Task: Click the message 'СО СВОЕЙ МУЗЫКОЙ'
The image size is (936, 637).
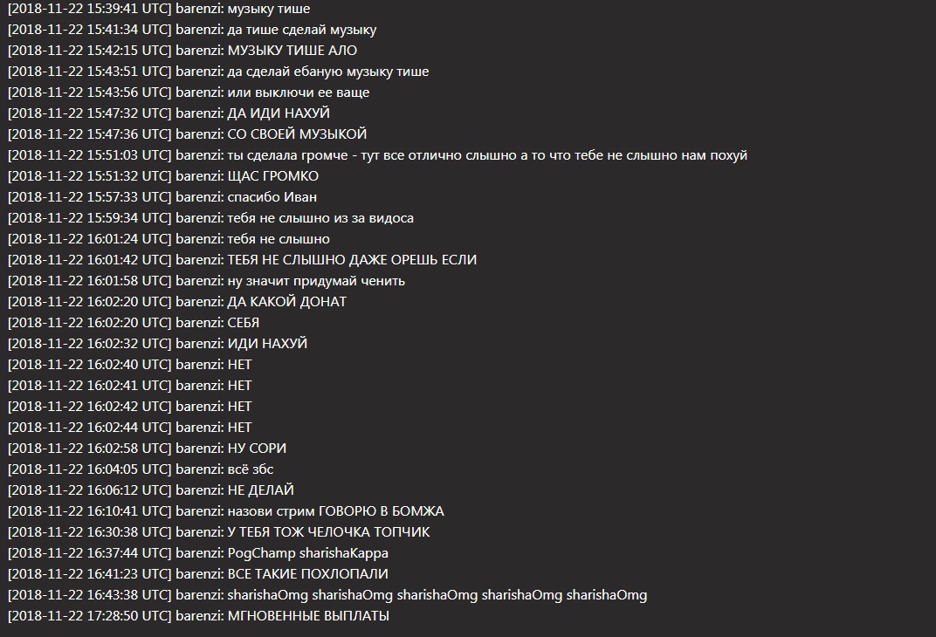Action: pos(297,134)
